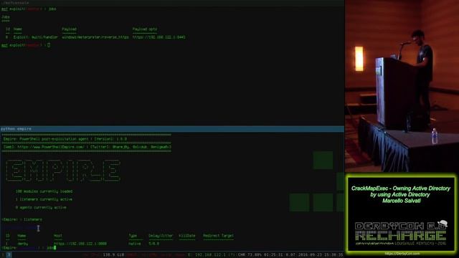The width and height of the screenshot is (459, 258).
Task: Click the 'Delay/Jitter' column header
Action: [x=161, y=236]
